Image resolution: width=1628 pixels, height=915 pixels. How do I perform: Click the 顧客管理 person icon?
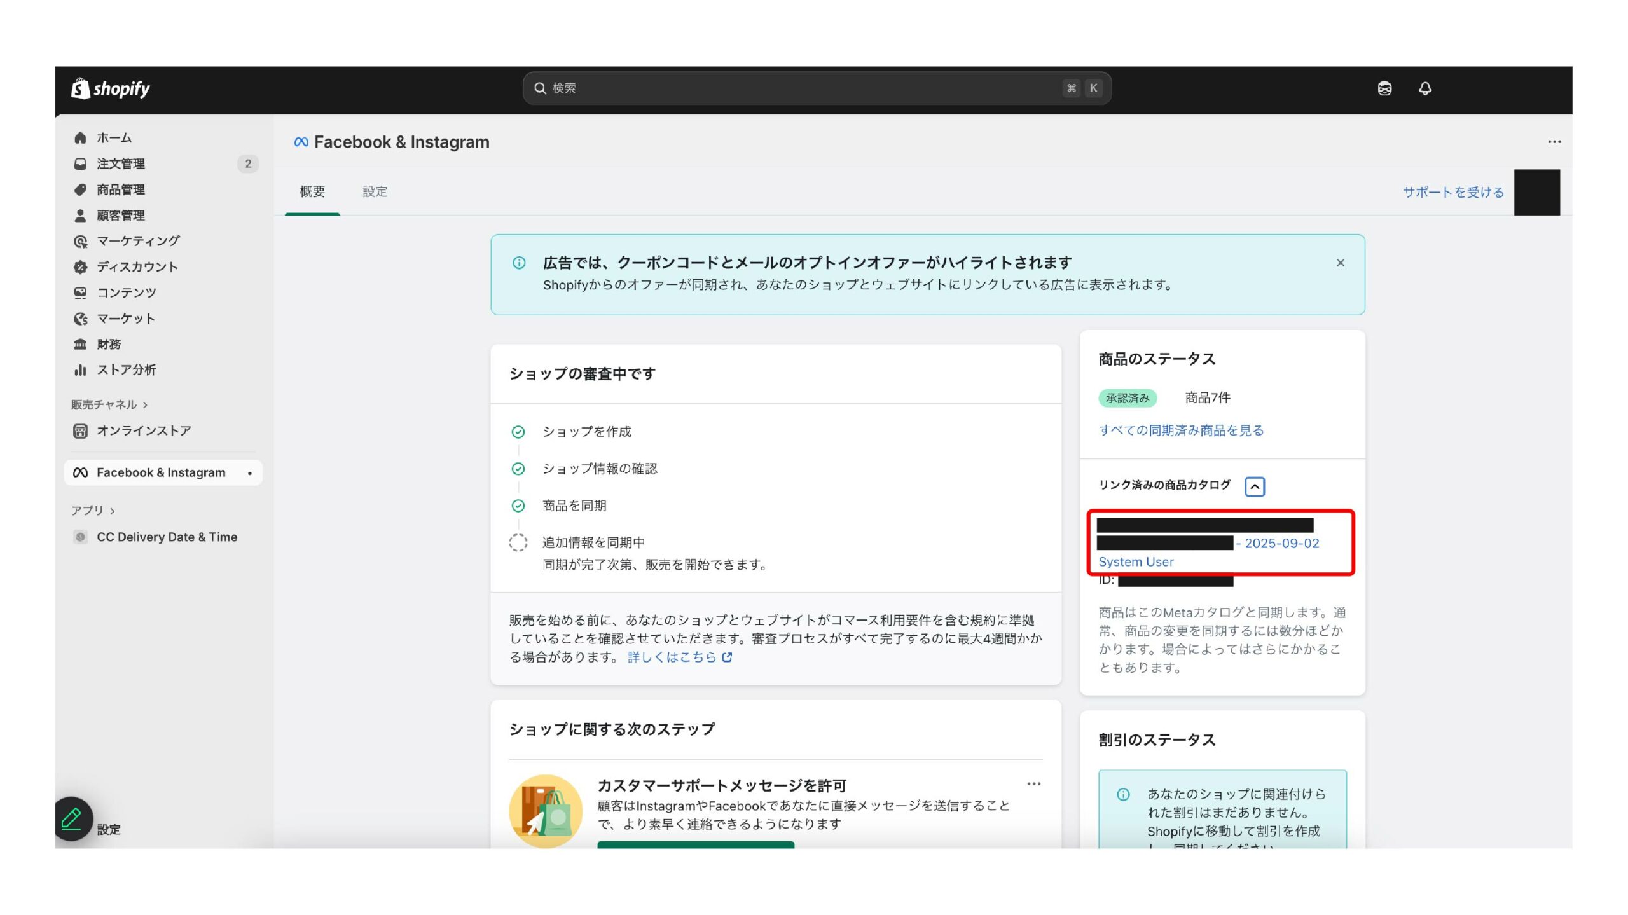[80, 216]
